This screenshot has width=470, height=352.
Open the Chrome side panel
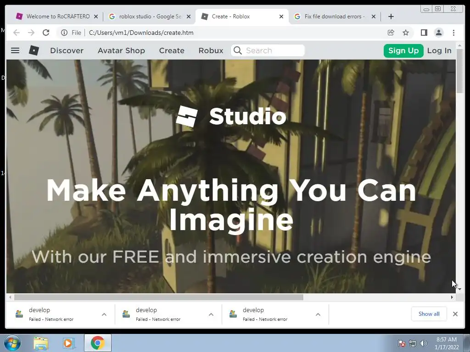click(424, 33)
